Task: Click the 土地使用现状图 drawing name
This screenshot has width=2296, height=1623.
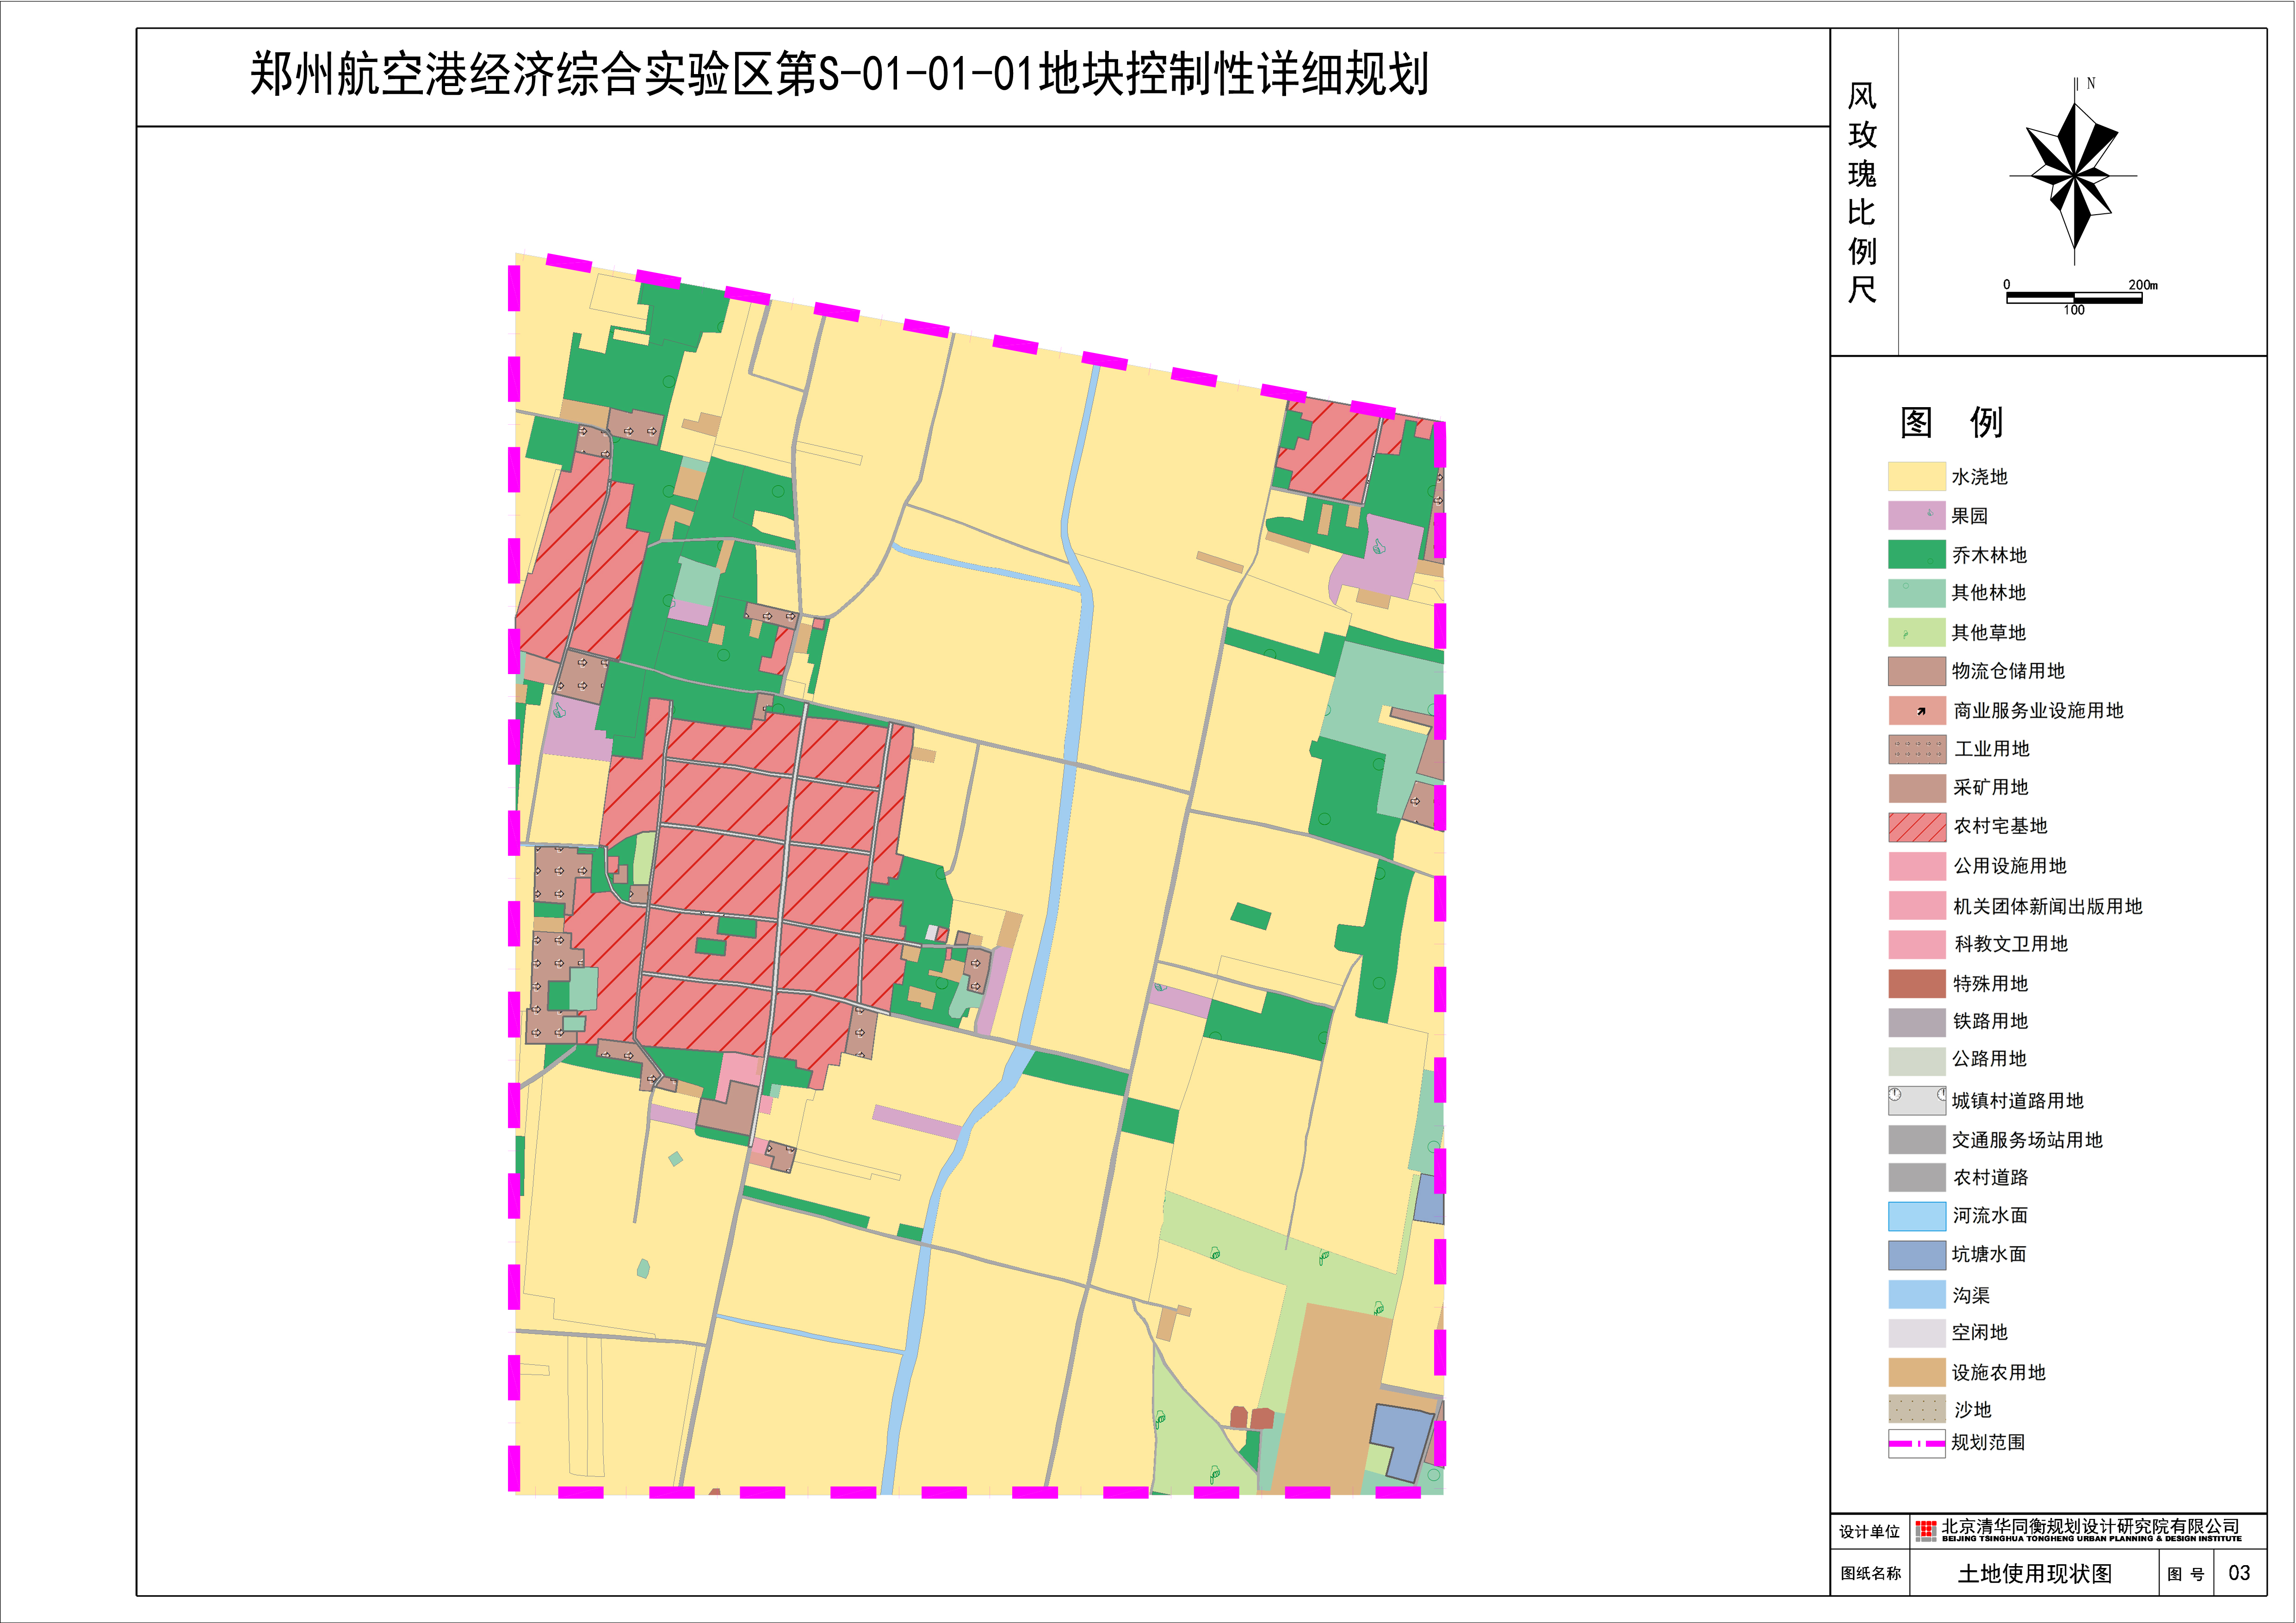Action: pos(2034,1574)
